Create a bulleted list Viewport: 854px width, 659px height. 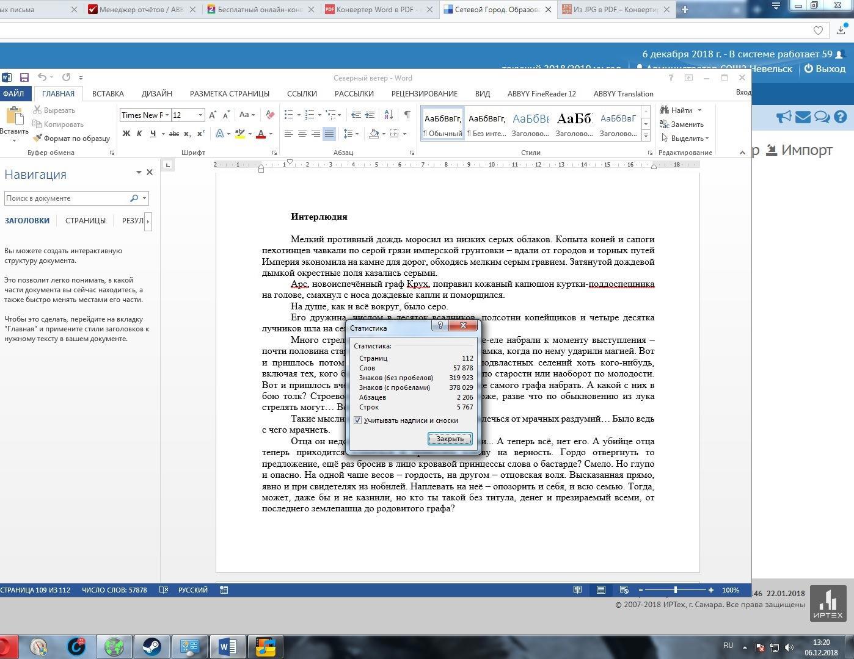click(288, 115)
